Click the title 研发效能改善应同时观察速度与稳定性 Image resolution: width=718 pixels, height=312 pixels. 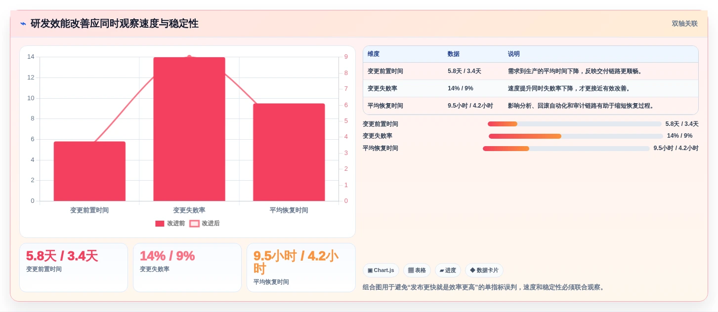tap(115, 24)
